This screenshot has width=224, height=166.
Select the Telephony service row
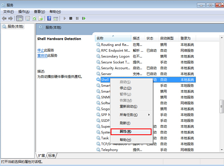pyautogui.click(x=109, y=150)
